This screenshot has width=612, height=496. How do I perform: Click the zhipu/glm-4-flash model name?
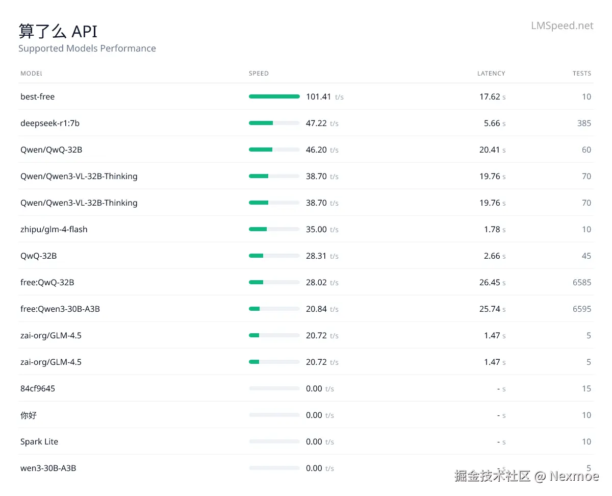coord(54,229)
